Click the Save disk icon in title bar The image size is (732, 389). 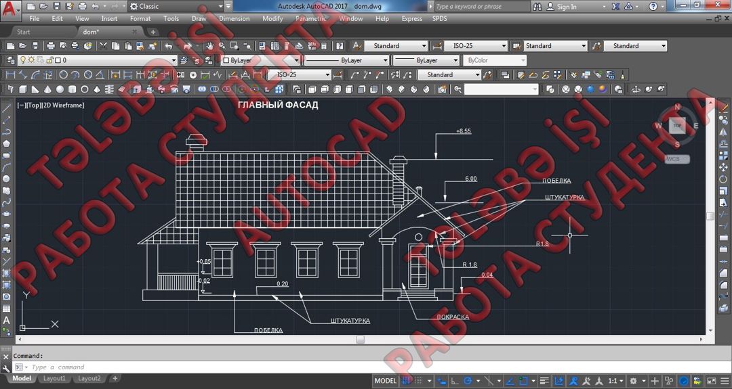click(56, 7)
